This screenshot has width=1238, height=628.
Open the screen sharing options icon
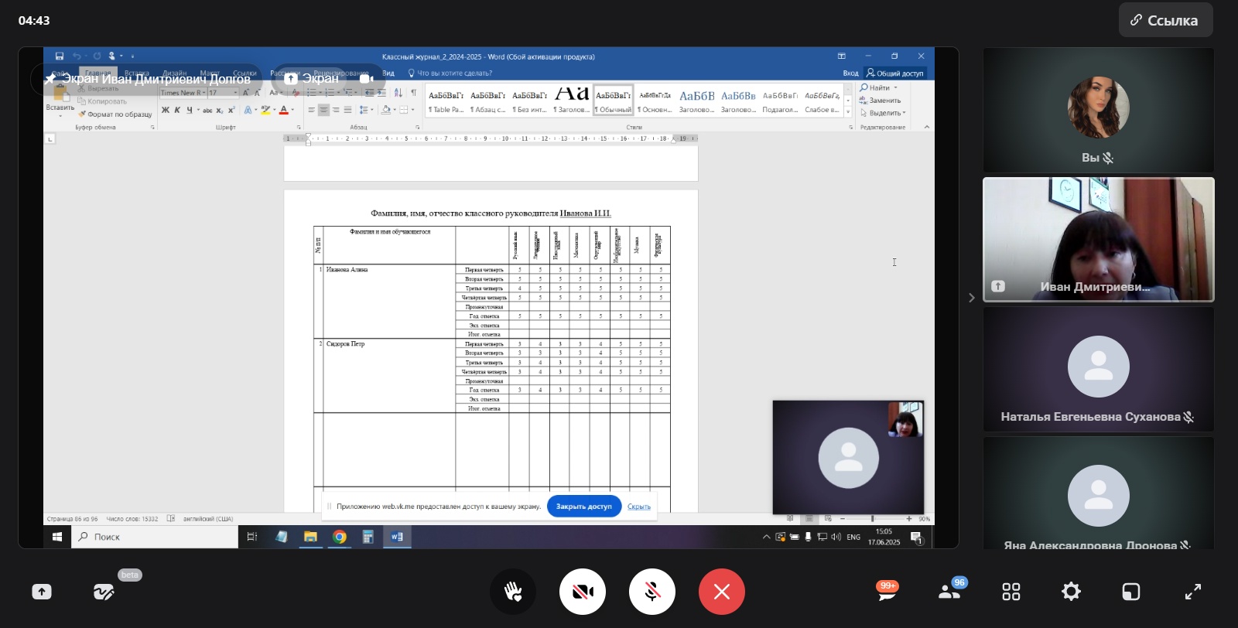[42, 592]
